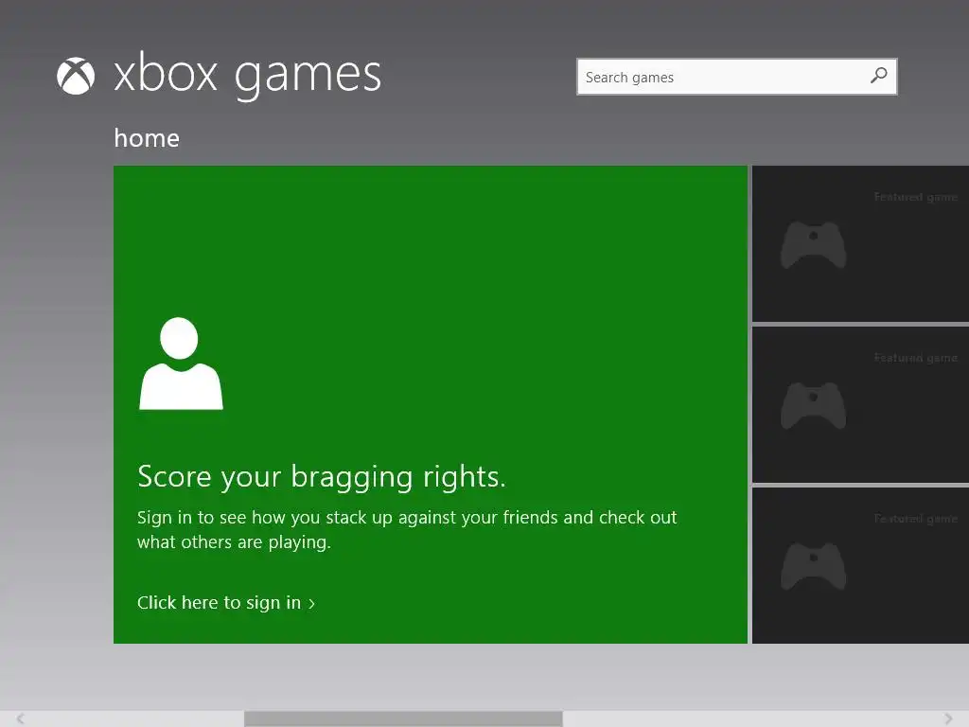
Task: Open the 'Click here to sign in' link
Action: pyautogui.click(x=226, y=603)
